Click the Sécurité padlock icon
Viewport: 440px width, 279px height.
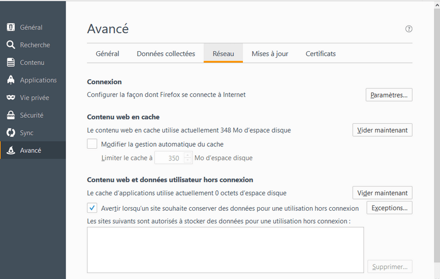coord(11,115)
